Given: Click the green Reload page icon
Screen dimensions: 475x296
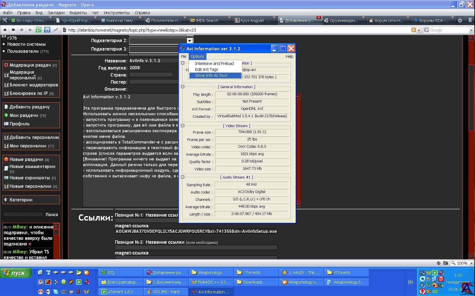Looking at the screenshot, I should point(39,30).
